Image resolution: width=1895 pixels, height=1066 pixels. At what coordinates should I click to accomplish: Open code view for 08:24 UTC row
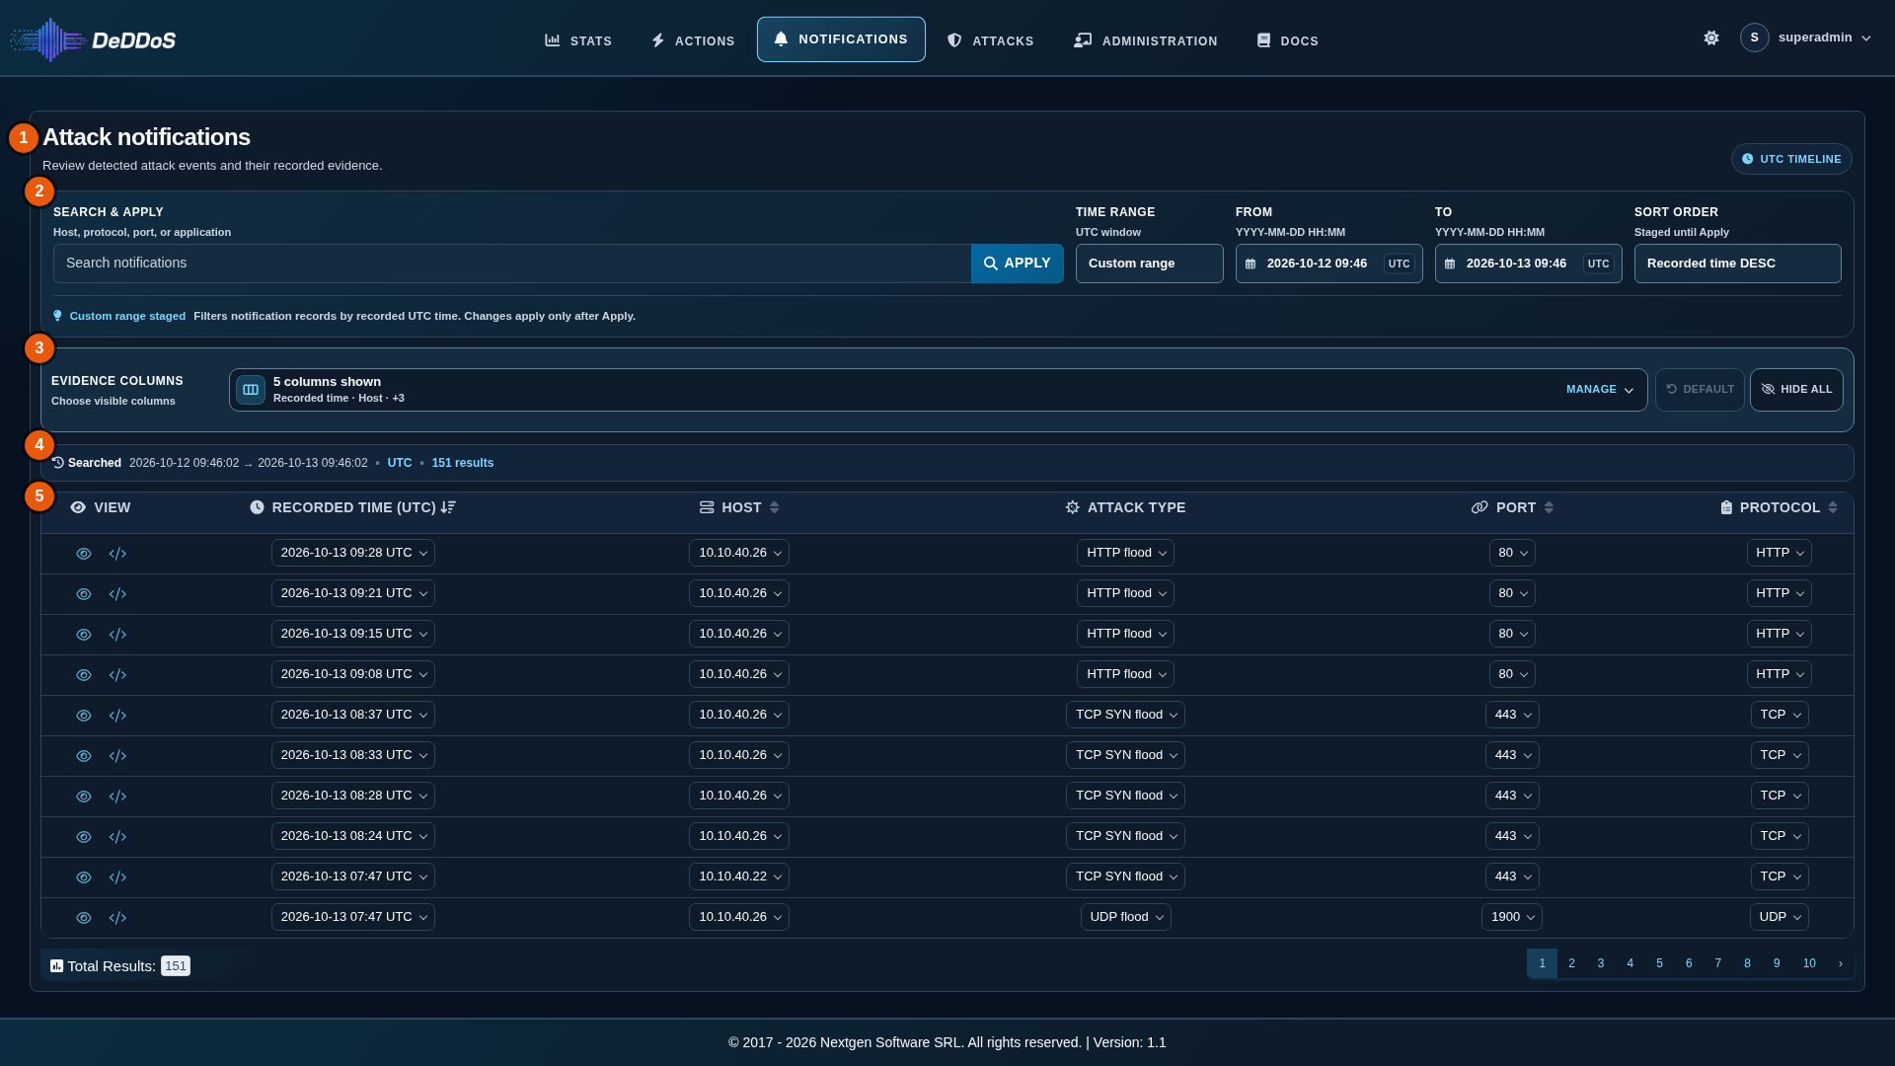pos(117,837)
